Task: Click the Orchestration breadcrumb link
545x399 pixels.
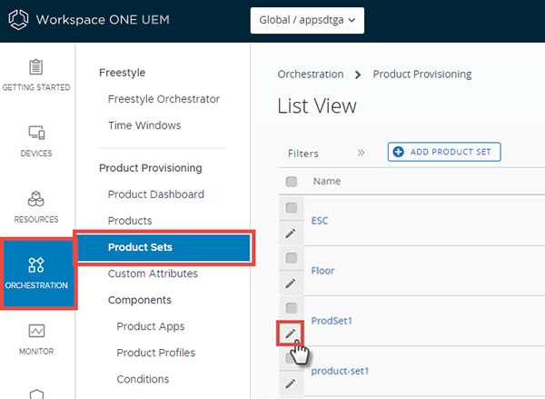Action: [x=311, y=75]
